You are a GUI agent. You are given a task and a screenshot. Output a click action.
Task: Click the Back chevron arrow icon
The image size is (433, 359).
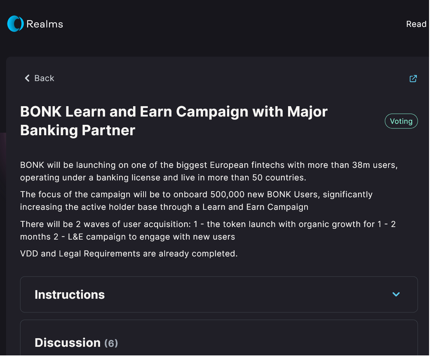(27, 78)
